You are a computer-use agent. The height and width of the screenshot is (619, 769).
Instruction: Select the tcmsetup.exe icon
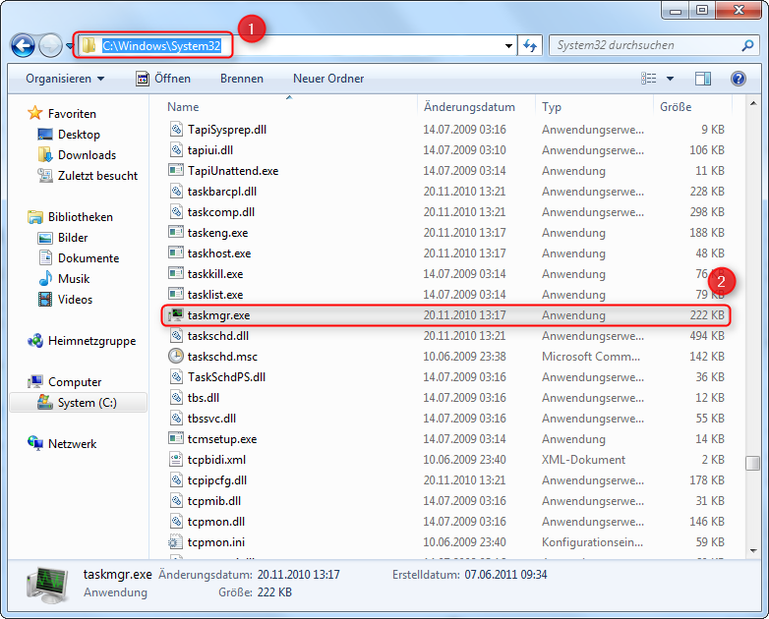click(x=176, y=438)
